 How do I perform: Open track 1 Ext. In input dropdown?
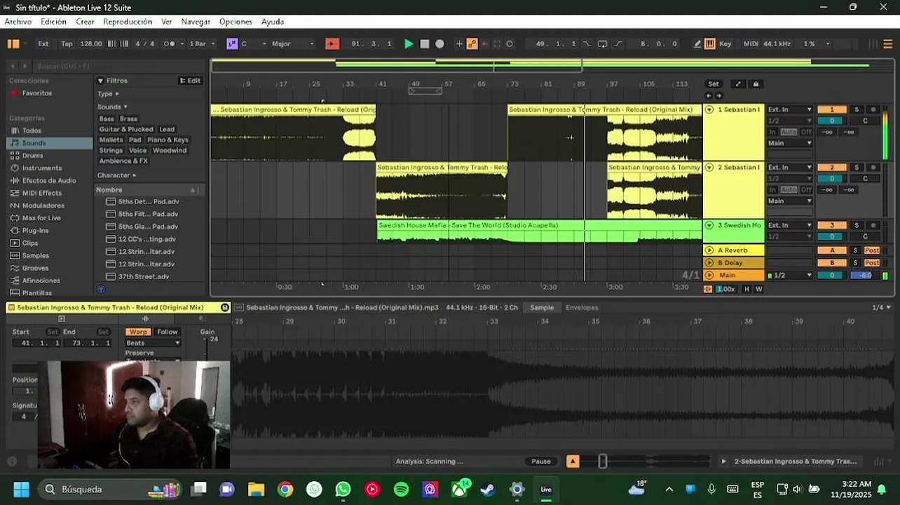point(789,110)
